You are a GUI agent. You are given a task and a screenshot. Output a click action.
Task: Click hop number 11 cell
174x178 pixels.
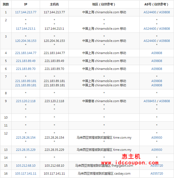click(x=6, y=125)
